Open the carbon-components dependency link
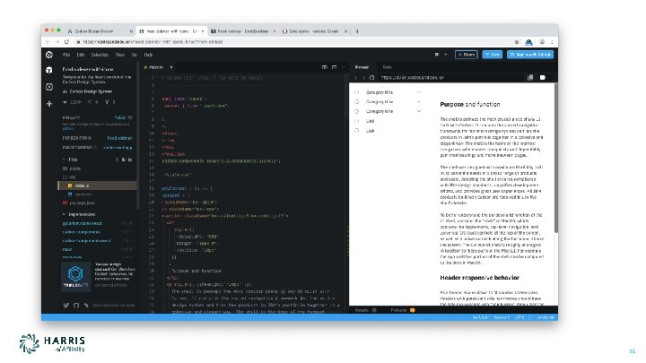The width and height of the screenshot is (646, 363). [81, 232]
